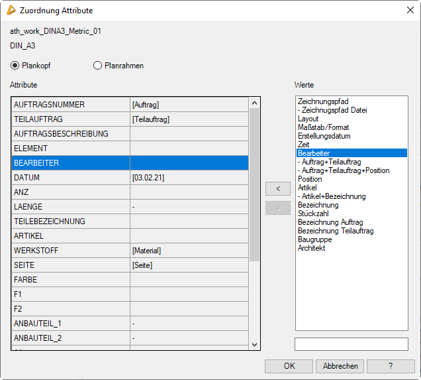421x380 pixels.
Task: Pick Erstellungsdatum from the Werte list
Action: [x=324, y=136]
